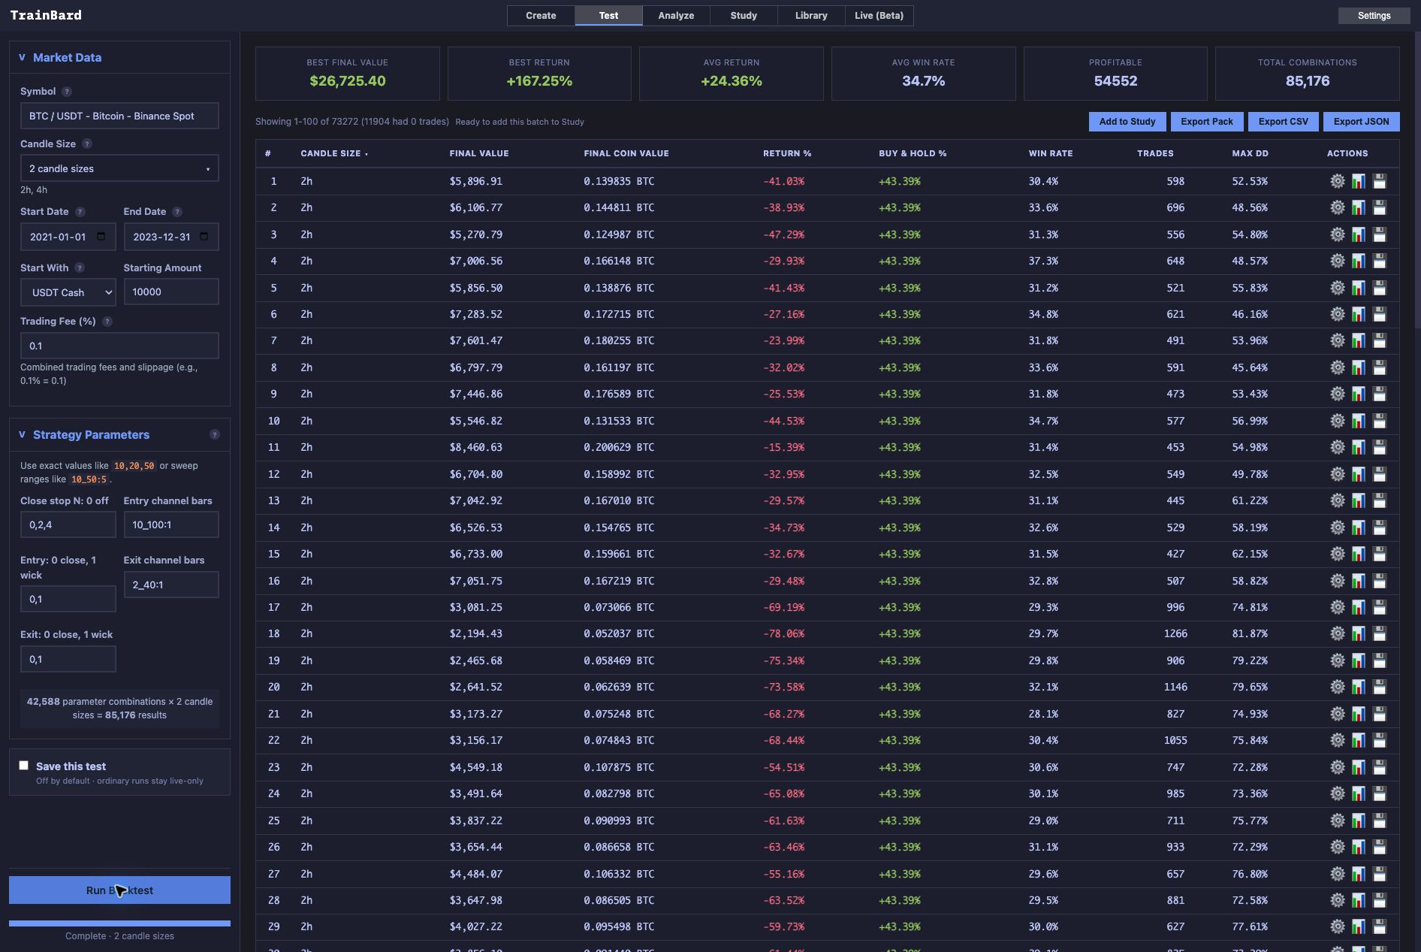1421x952 pixels.
Task: Open Settings in the top bar
Action: pyautogui.click(x=1374, y=16)
